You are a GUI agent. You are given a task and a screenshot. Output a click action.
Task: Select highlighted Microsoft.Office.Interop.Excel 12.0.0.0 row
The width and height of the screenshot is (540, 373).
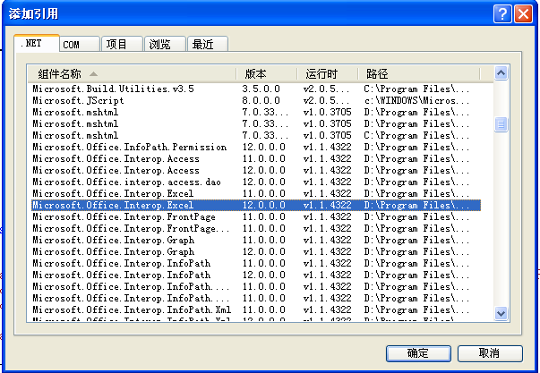256,205
